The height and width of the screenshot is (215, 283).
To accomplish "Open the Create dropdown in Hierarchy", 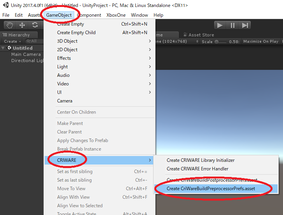I will coord(12,42).
